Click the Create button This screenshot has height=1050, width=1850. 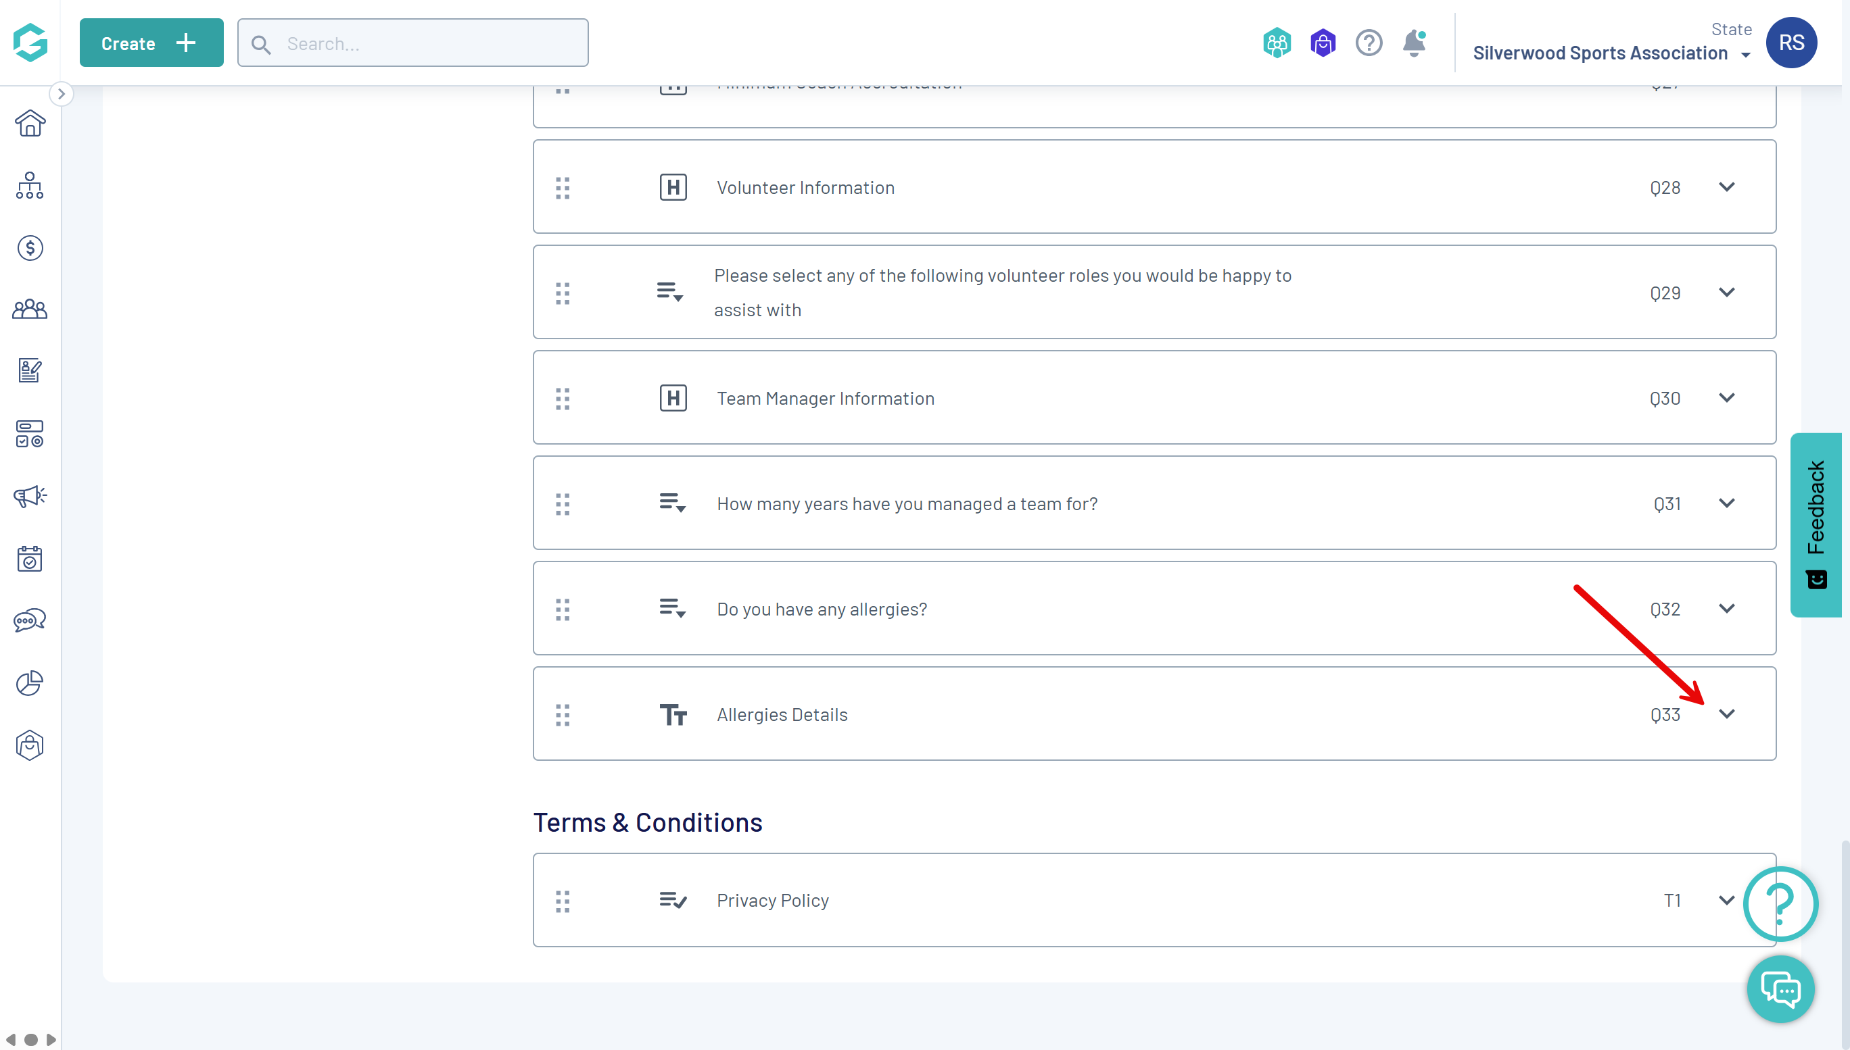point(151,43)
